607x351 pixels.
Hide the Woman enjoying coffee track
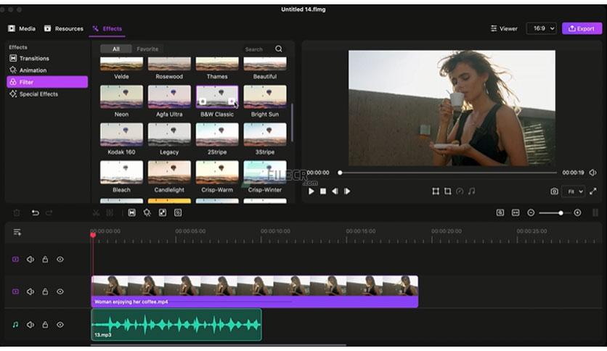[x=60, y=292]
